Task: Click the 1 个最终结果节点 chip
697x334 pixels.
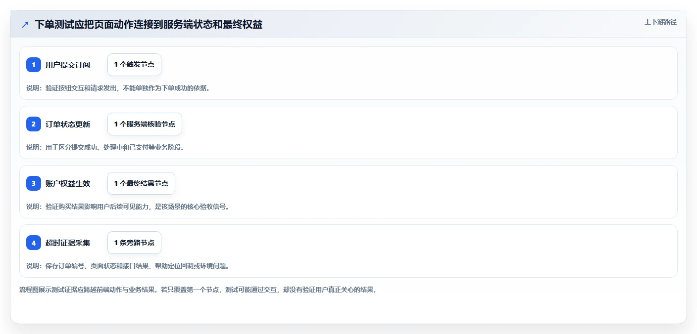Action: [x=141, y=183]
